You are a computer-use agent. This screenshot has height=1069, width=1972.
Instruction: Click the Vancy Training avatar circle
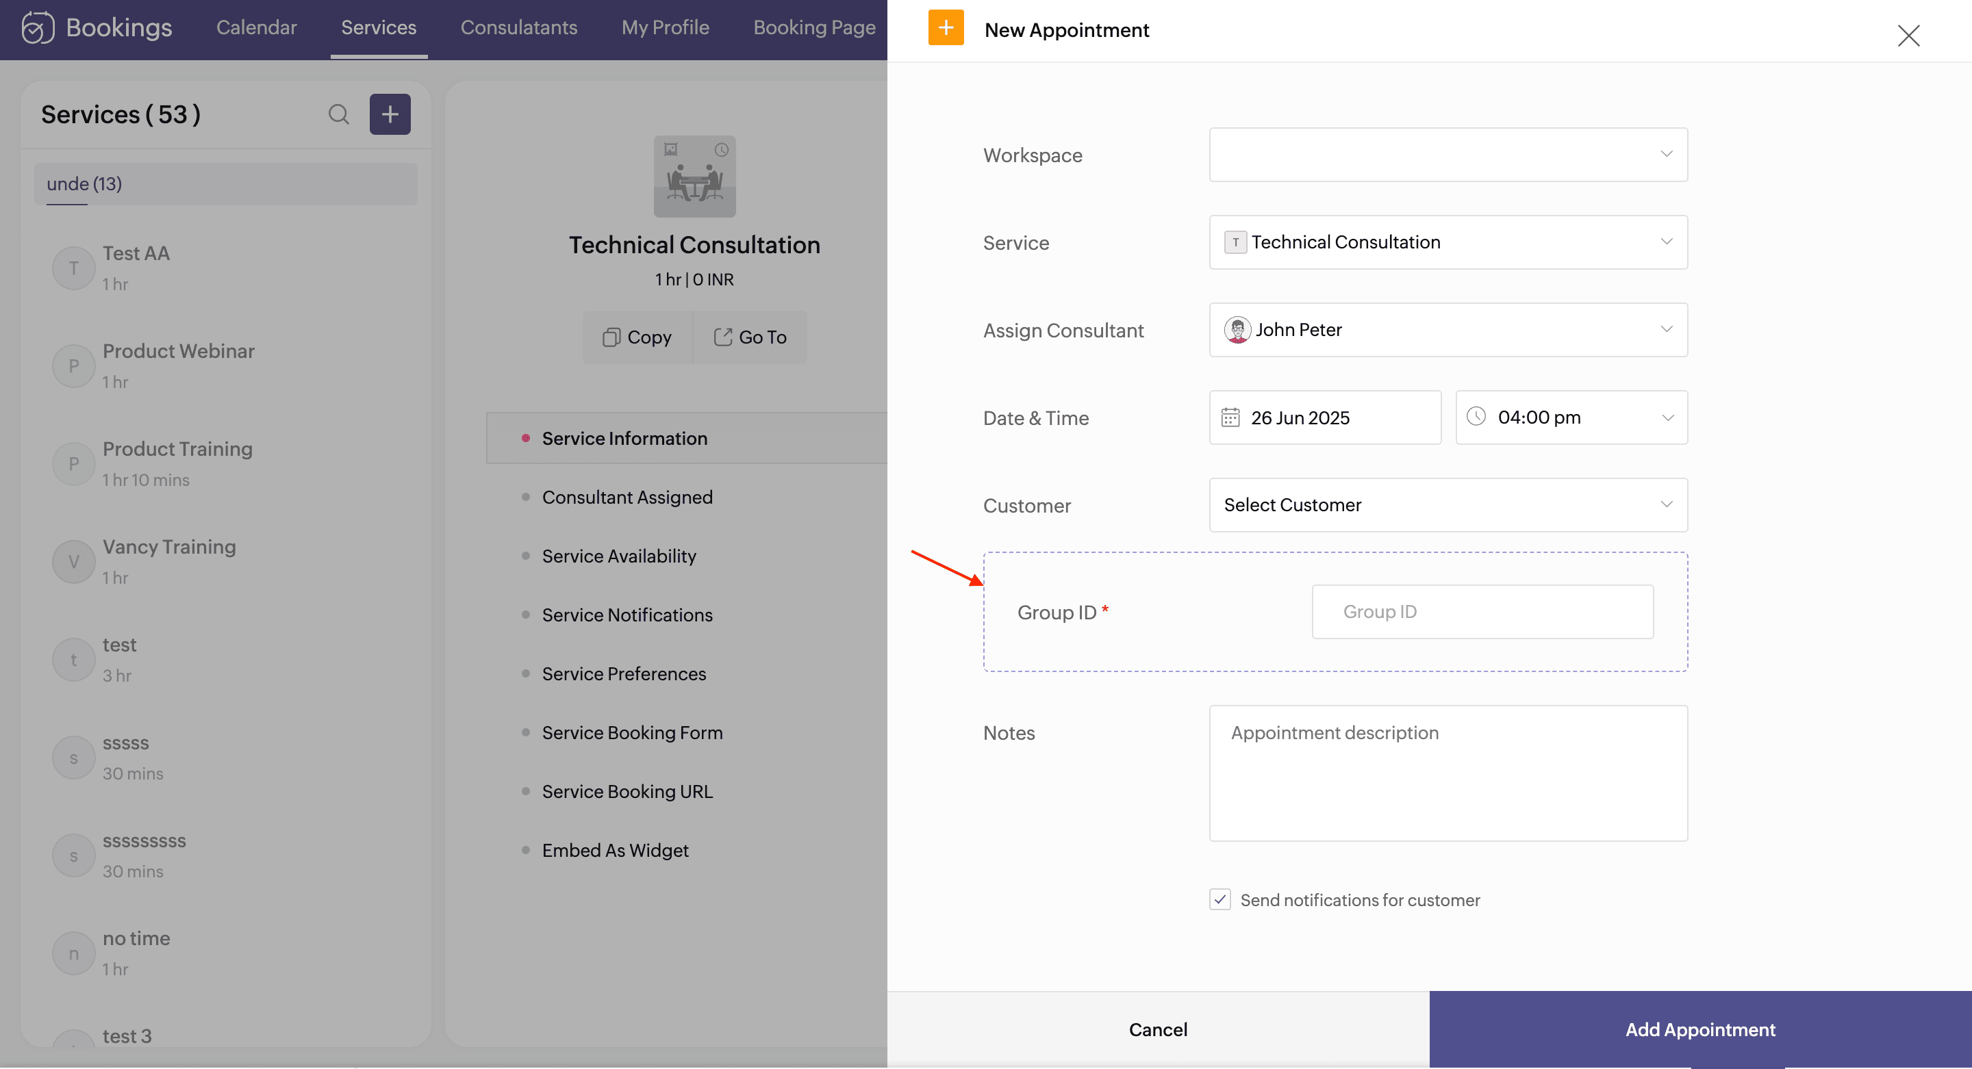coord(73,562)
